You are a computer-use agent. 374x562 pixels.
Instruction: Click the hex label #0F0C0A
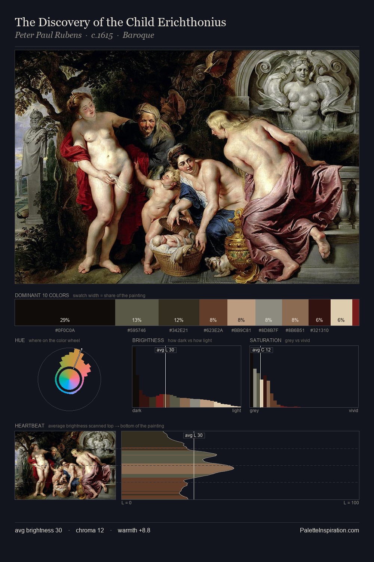click(65, 330)
